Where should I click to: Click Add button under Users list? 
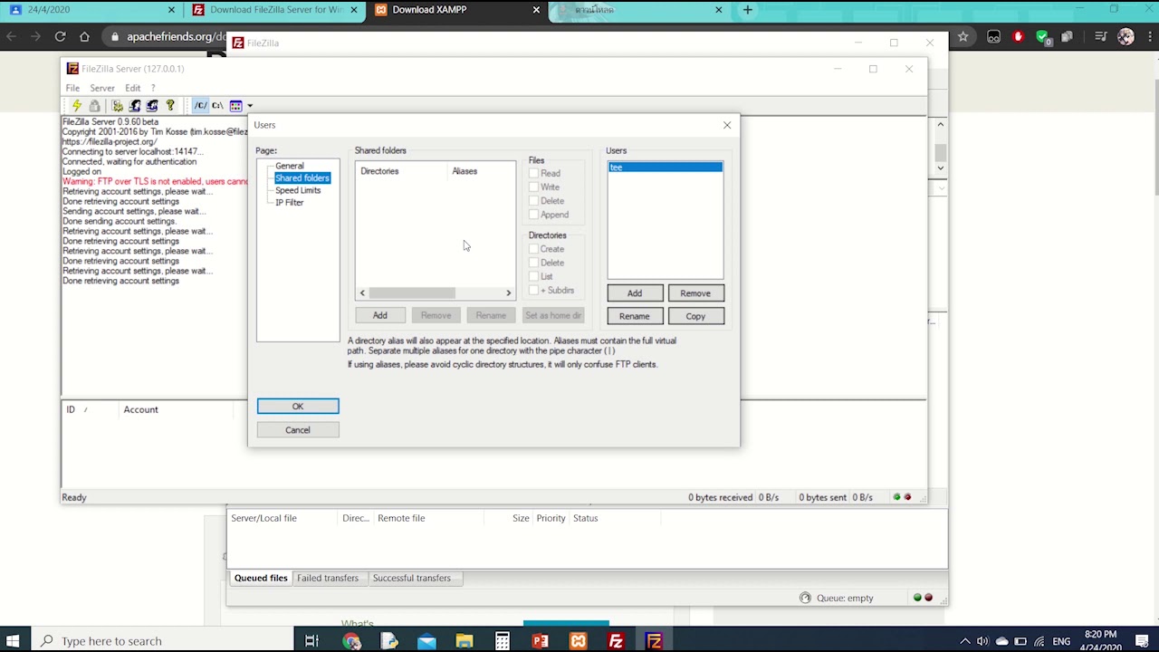635,293
